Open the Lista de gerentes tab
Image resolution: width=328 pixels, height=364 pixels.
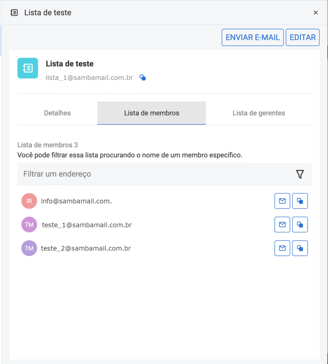259,113
